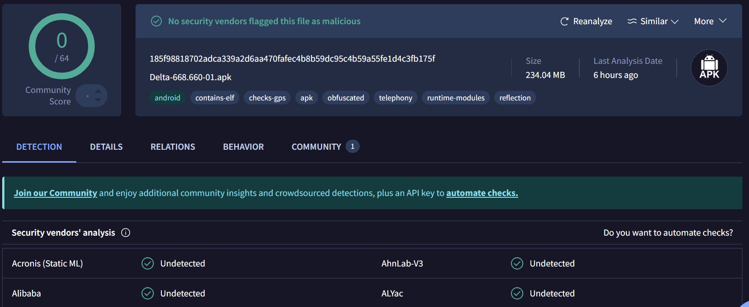Click the contains-elf tag

tap(215, 98)
